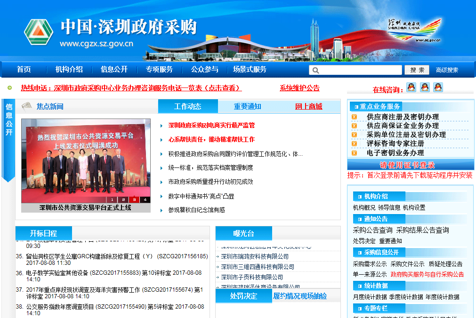Image resolution: width=476 pixels, height=318 pixels.
Task: Open the news item 数字中标通知书“亮点”凸显
Action: (x=201, y=196)
